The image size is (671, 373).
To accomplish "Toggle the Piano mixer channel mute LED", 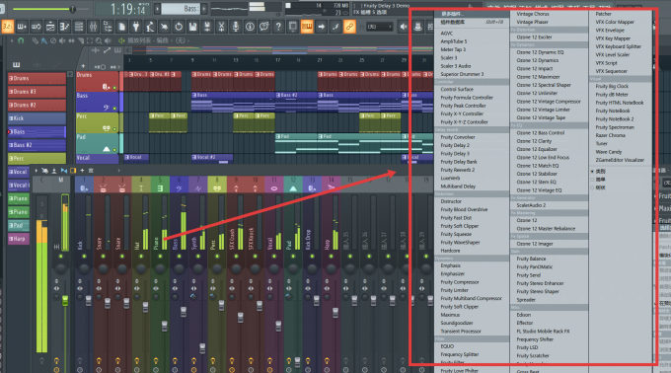I will pyautogui.click(x=160, y=257).
